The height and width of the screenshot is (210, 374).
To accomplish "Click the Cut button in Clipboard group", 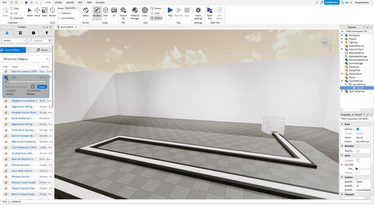I will pos(14,13).
